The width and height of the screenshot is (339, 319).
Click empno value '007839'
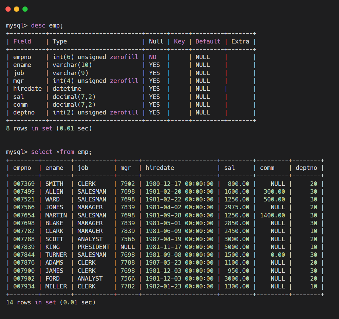(24, 247)
